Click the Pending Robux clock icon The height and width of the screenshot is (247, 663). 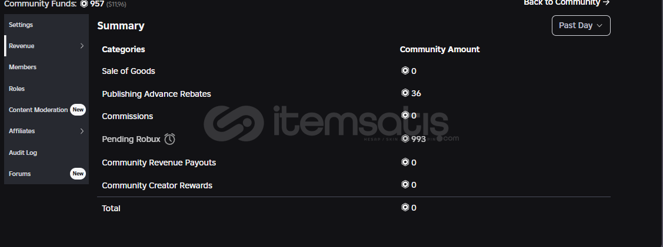coord(170,139)
